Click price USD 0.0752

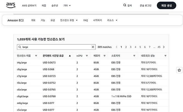tap(49, 83)
